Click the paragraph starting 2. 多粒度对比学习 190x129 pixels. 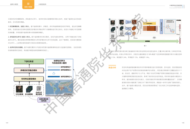tap(45, 40)
